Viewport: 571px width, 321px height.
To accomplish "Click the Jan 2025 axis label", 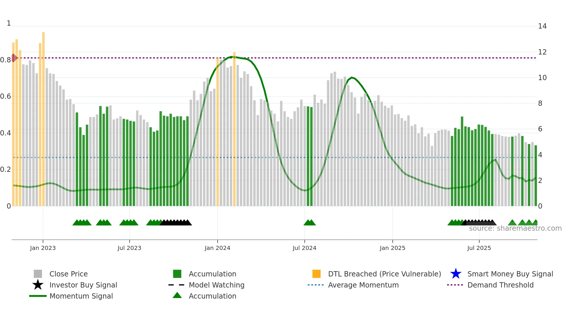I will (392, 248).
